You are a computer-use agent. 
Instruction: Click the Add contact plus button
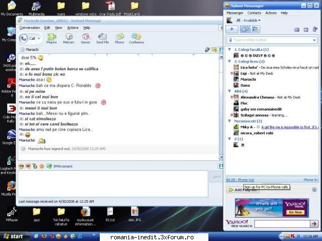232,29
